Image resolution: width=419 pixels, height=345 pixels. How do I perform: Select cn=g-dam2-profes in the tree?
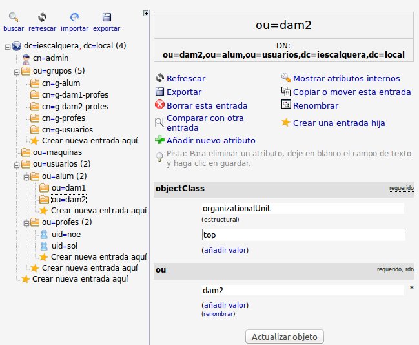(x=75, y=107)
